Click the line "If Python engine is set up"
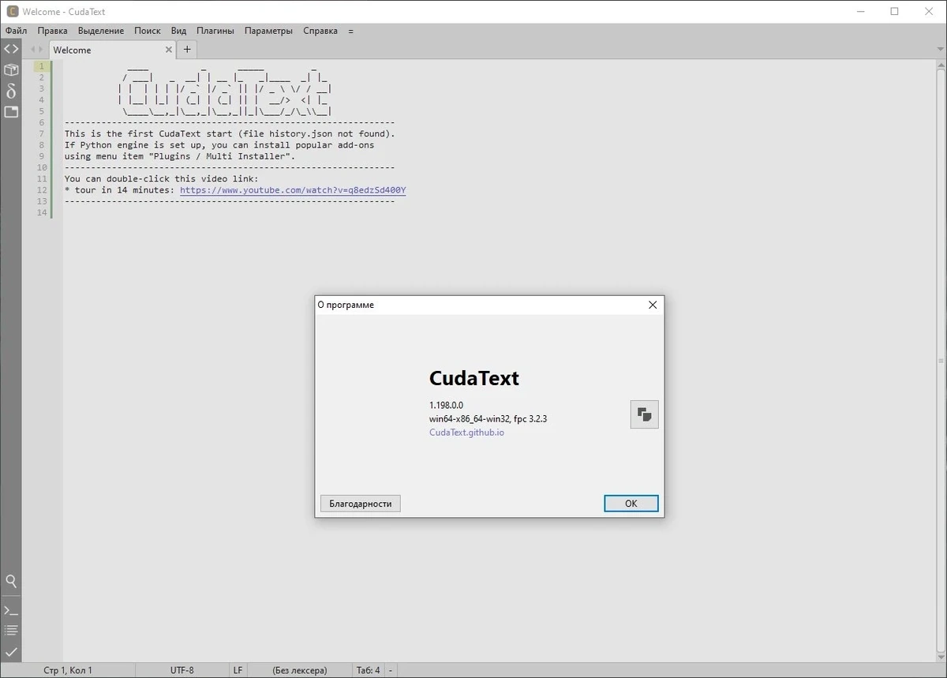 click(219, 145)
